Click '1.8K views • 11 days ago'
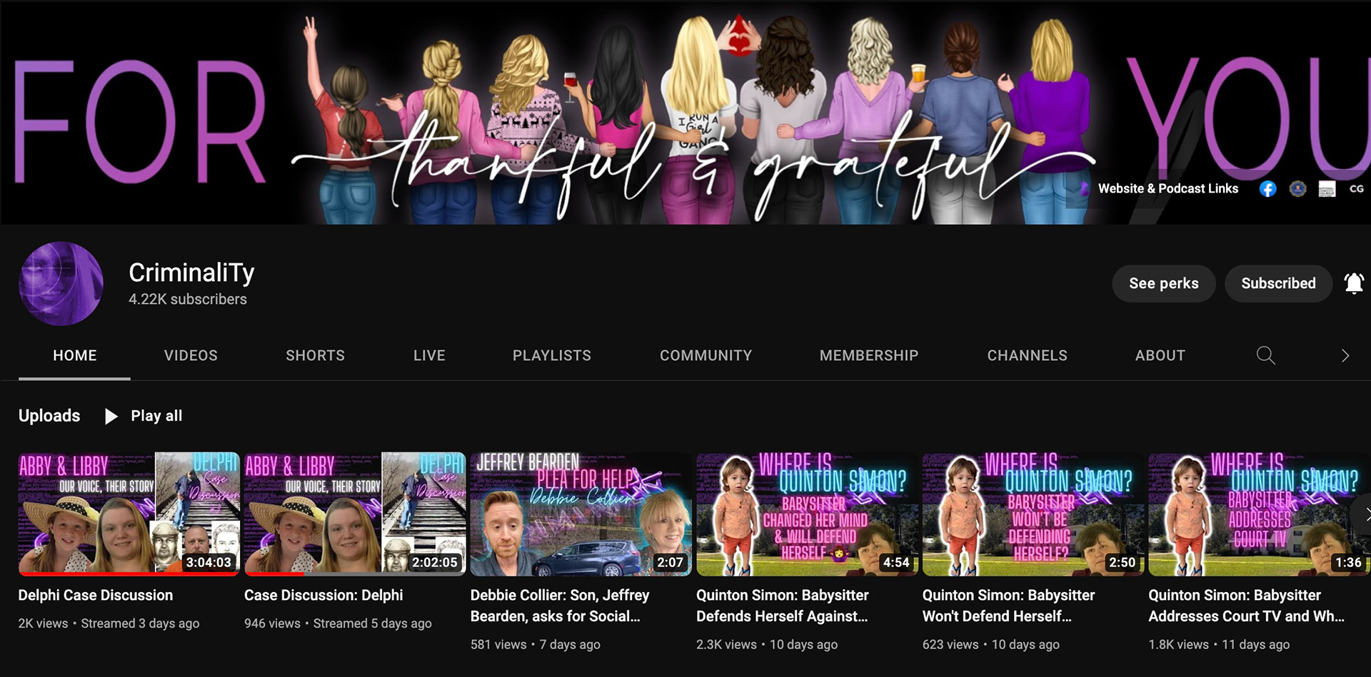This screenshot has width=1371, height=677. tap(1219, 645)
